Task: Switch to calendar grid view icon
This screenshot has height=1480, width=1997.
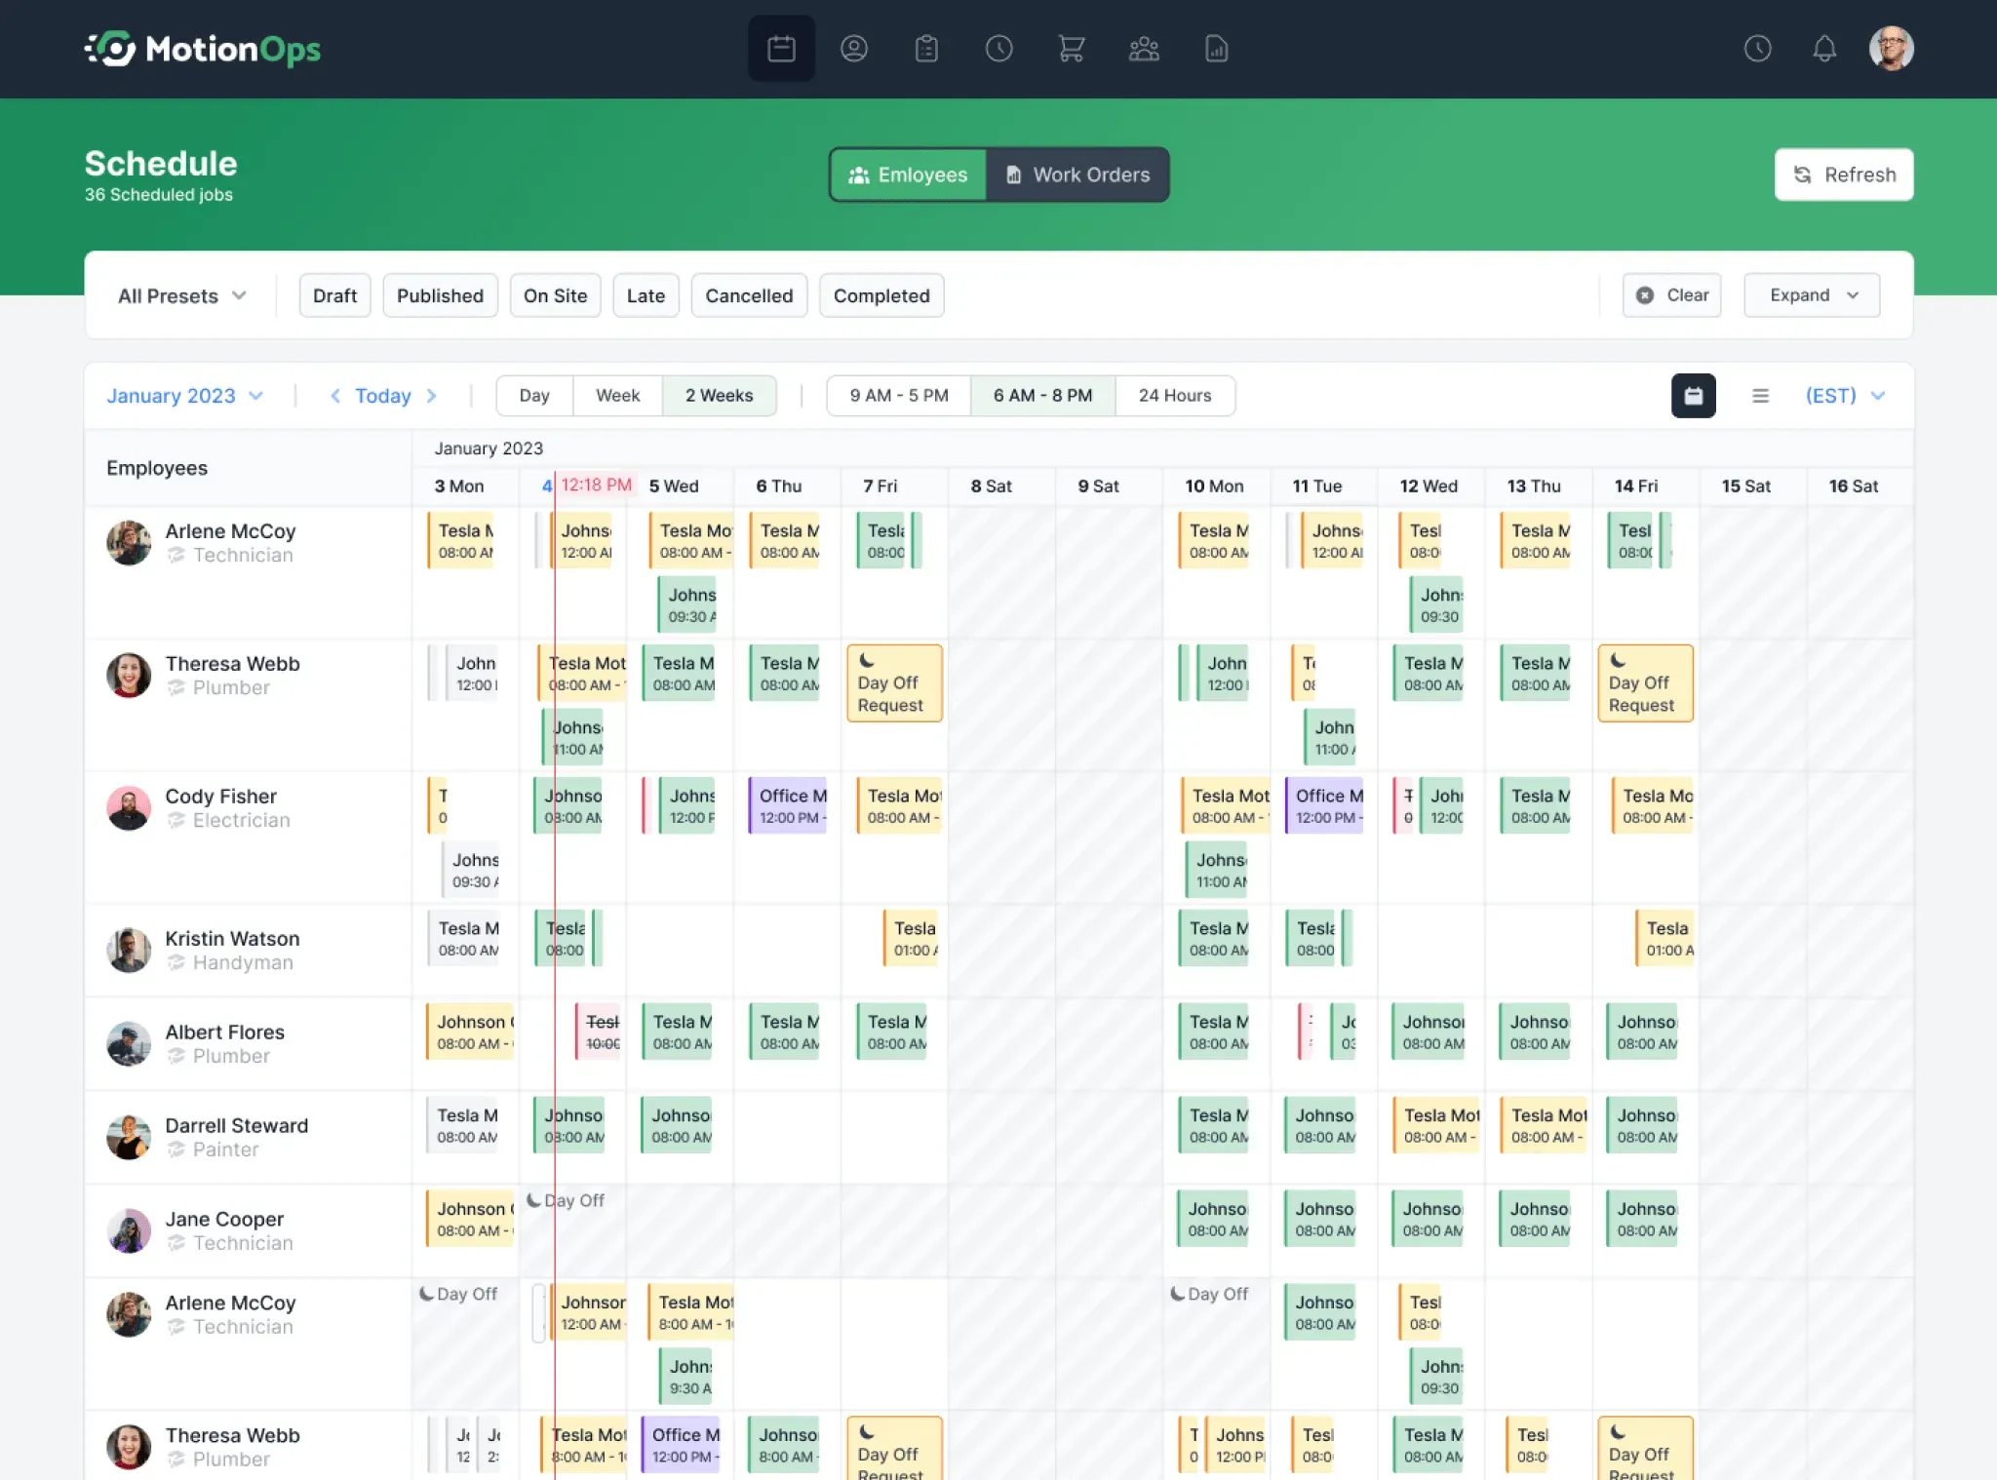Action: click(1693, 396)
